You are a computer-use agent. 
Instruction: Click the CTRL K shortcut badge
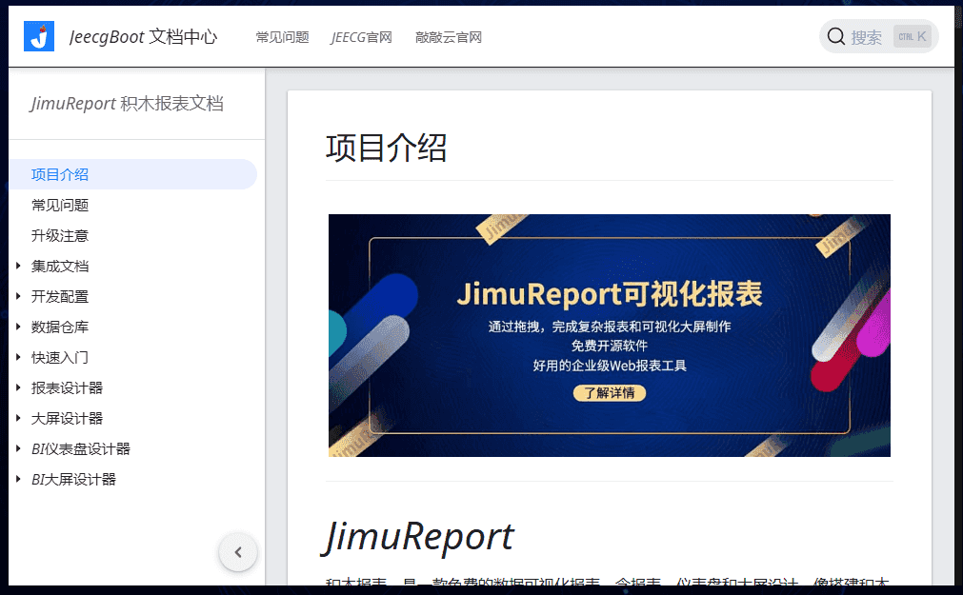click(x=913, y=37)
